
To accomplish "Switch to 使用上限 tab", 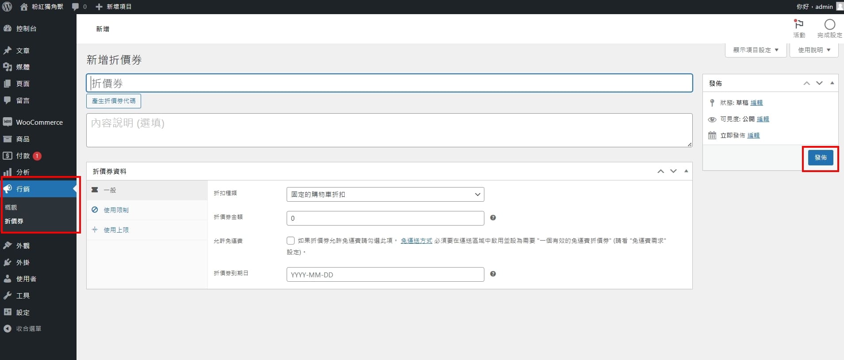I will pos(147,230).
